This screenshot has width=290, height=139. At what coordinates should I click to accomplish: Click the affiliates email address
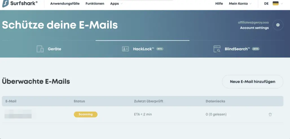[253, 23]
